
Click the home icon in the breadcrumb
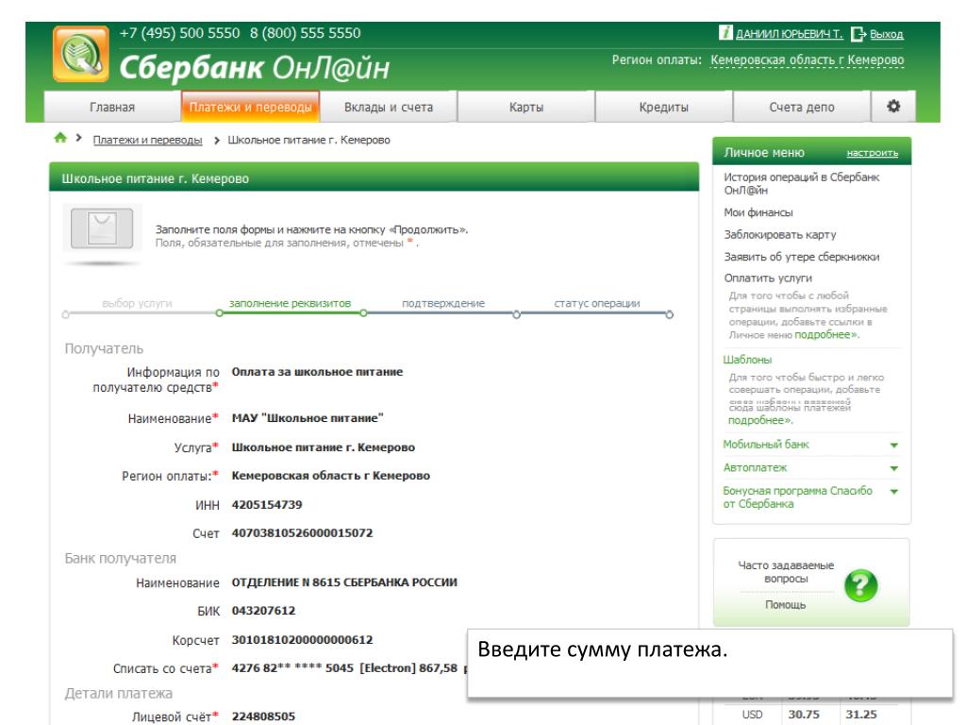60,138
